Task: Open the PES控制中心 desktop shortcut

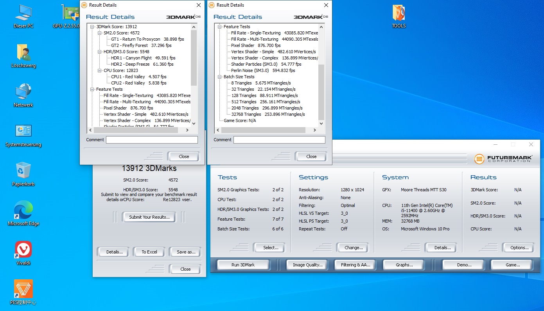Action: coord(23,293)
